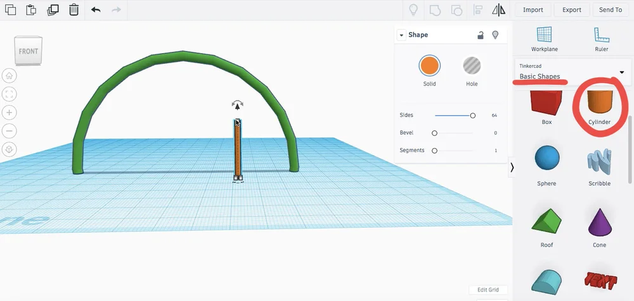Collapse the Shape panel arrow
The image size is (634, 301).
click(x=401, y=35)
